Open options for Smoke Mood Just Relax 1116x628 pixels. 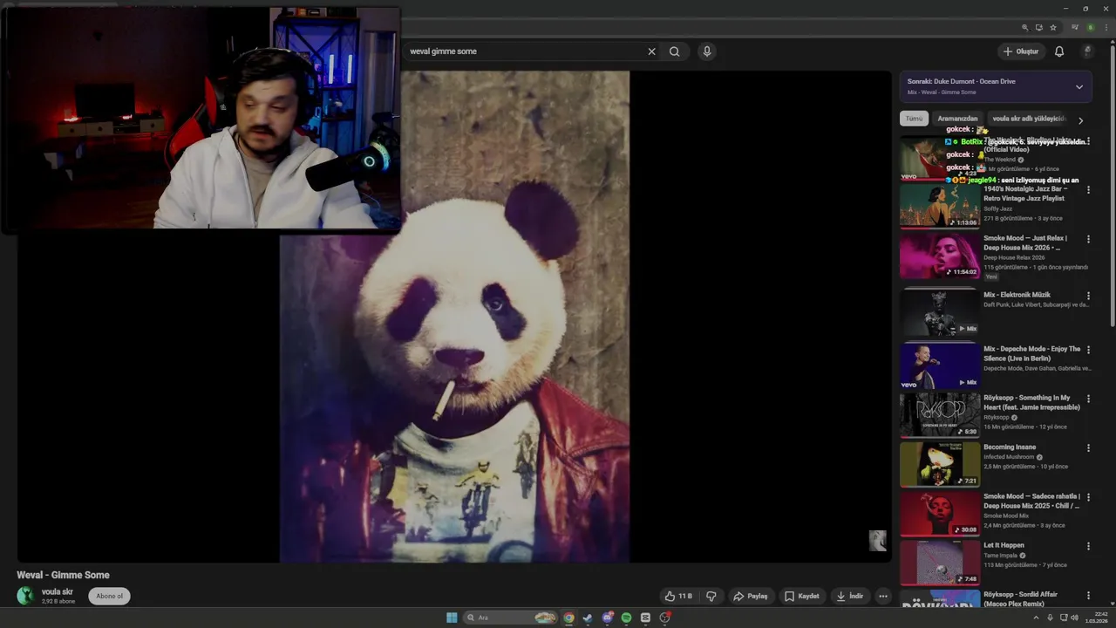point(1088,238)
